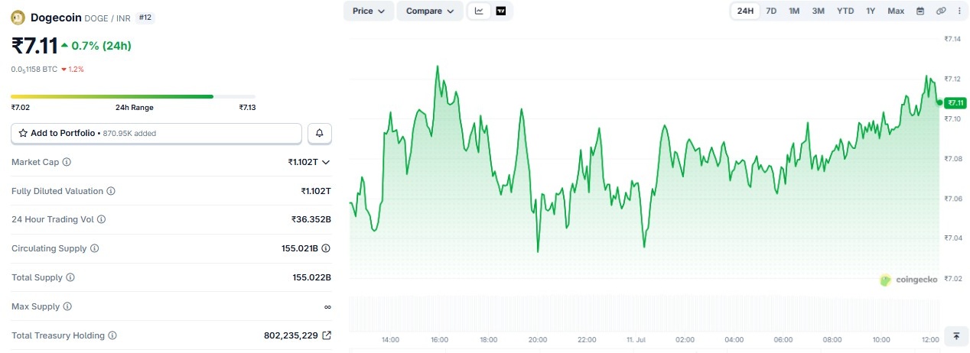Select the 1M time range
Viewport: 970px width, 353px height.
click(794, 11)
